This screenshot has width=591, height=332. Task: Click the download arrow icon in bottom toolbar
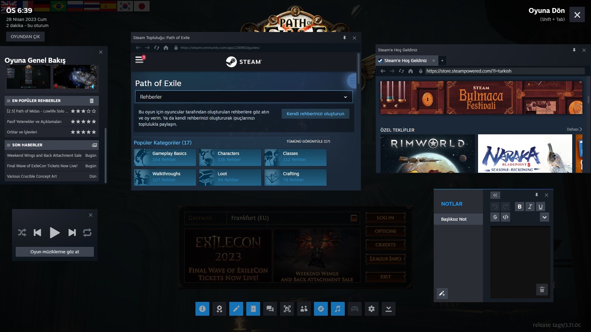pos(388,309)
